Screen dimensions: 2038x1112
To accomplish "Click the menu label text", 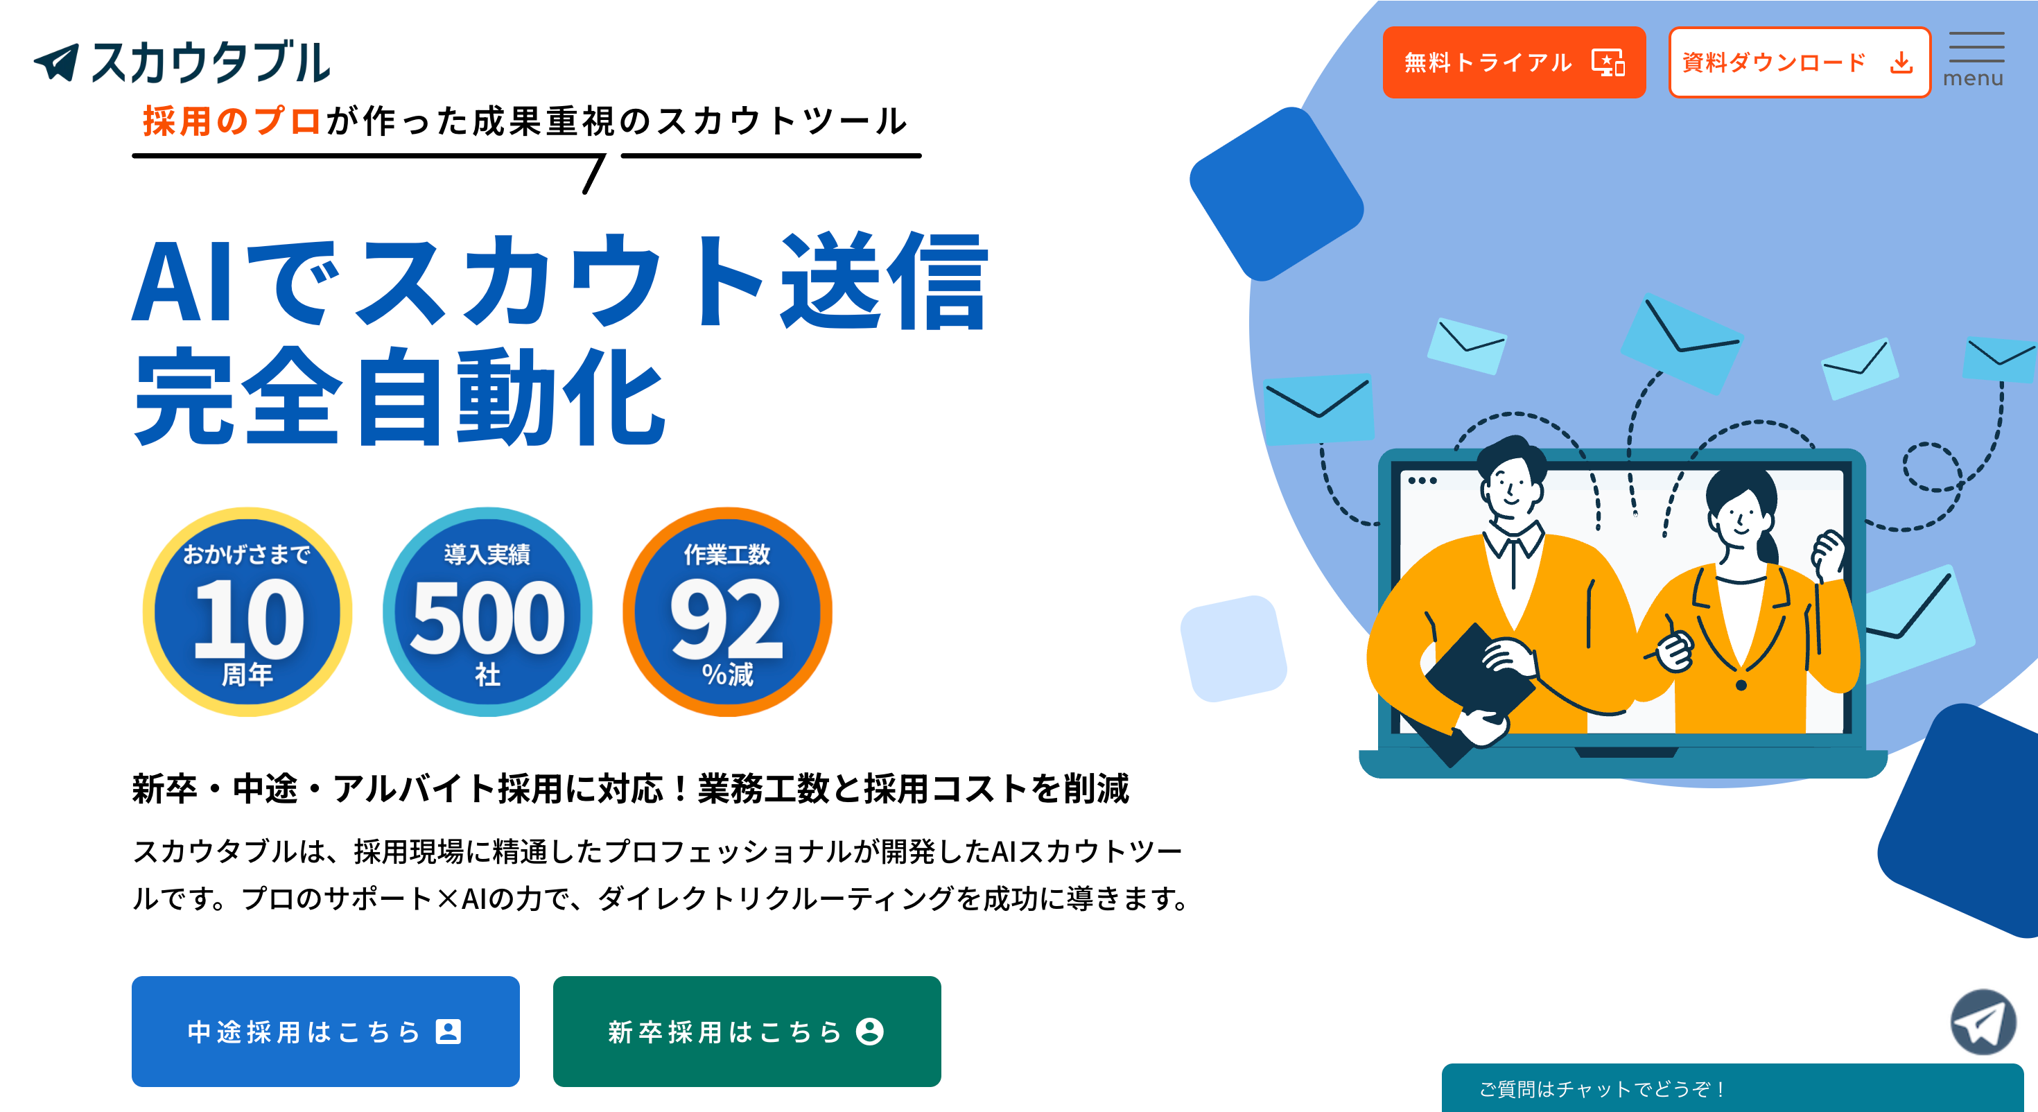I will (1973, 78).
